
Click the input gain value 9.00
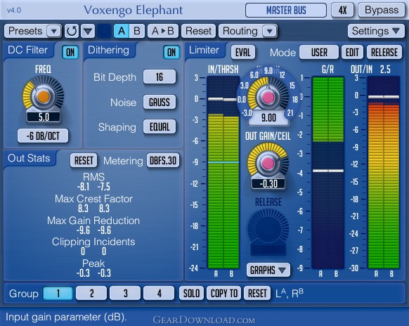[268, 118]
